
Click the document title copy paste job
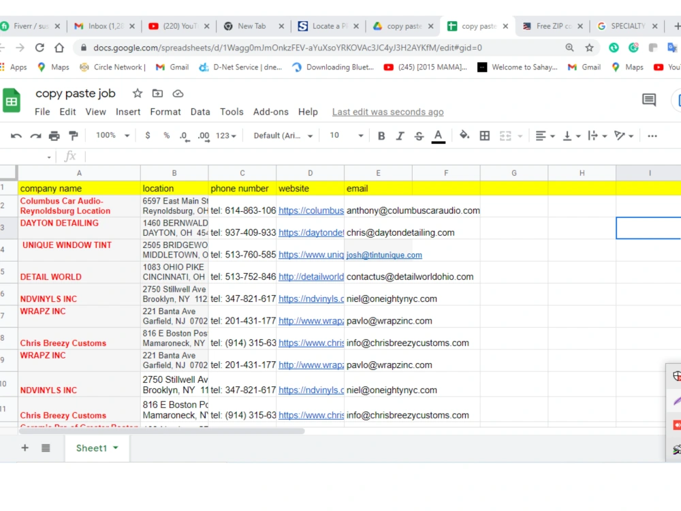(76, 93)
